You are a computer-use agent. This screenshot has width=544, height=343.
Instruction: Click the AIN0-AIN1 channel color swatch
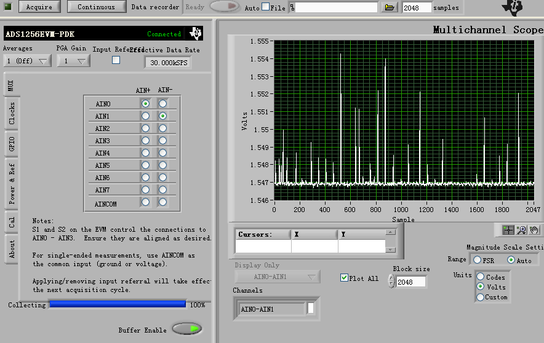coord(311,309)
